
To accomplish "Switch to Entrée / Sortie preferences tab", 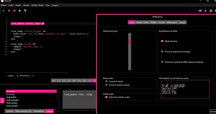I will pyautogui.click(x=142, y=22).
